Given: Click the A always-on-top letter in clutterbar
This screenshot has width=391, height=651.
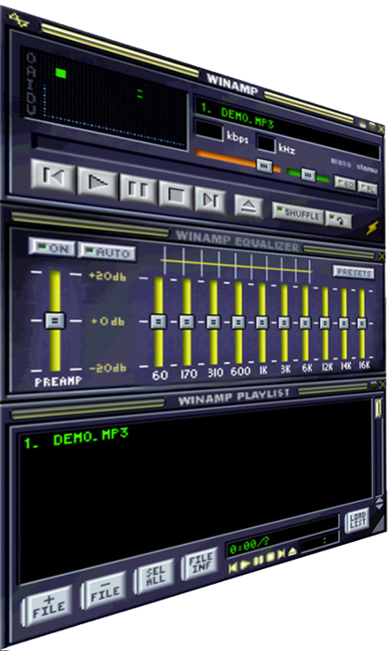Looking at the screenshot, I should pyautogui.click(x=32, y=73).
